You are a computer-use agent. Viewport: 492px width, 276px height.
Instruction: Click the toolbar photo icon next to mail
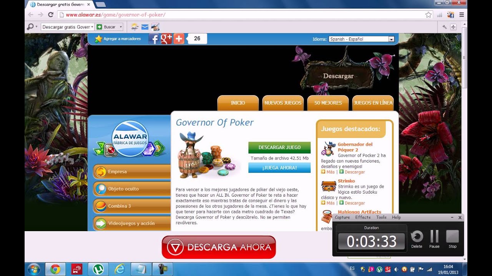pyautogui.click(x=155, y=27)
